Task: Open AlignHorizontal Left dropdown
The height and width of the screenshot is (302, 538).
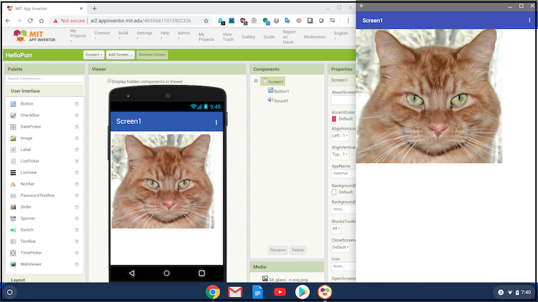Action: tap(340, 136)
